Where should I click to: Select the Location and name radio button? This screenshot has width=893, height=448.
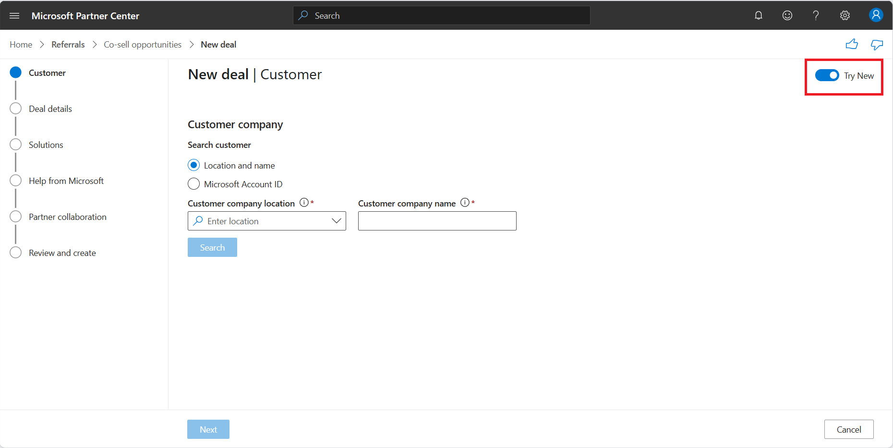click(x=193, y=165)
